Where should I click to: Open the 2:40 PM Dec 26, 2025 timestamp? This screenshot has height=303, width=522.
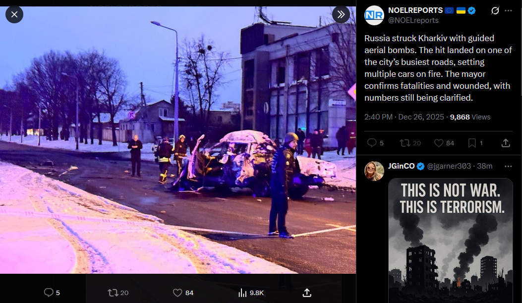404,117
